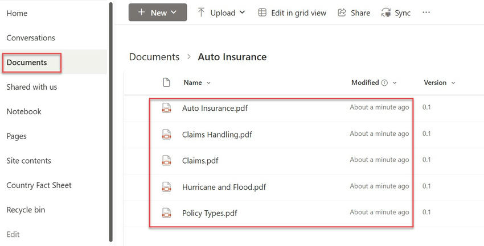Screen dimensions: 484x246
Task: Click the Upload arrow icon
Action: [x=201, y=12]
